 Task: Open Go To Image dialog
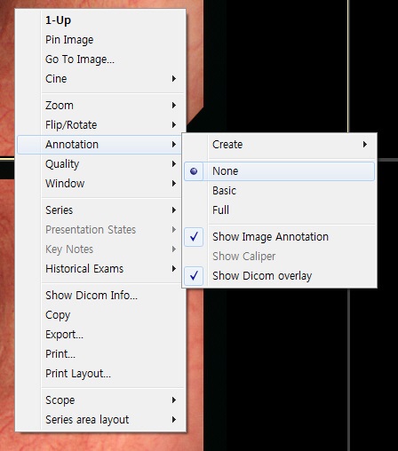pos(99,59)
